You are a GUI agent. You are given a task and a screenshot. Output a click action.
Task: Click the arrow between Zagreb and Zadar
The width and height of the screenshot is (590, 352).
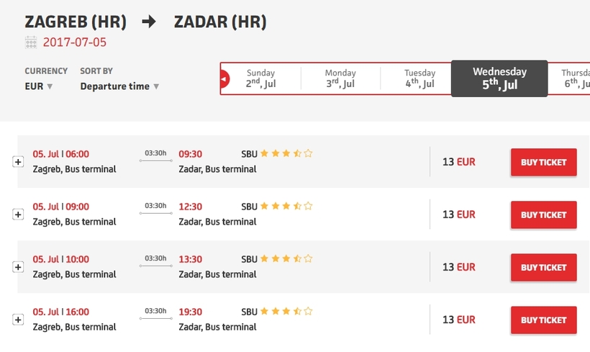point(149,22)
